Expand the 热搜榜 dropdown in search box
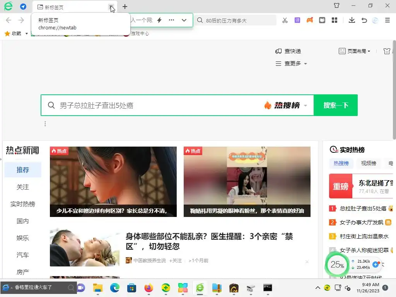 click(306, 106)
